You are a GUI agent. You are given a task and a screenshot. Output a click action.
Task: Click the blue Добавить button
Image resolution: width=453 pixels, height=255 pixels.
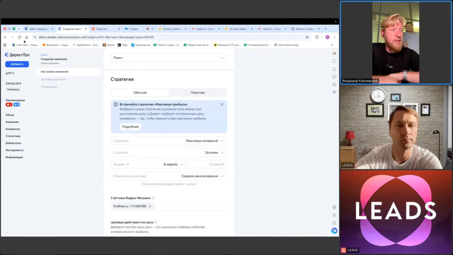point(17,64)
